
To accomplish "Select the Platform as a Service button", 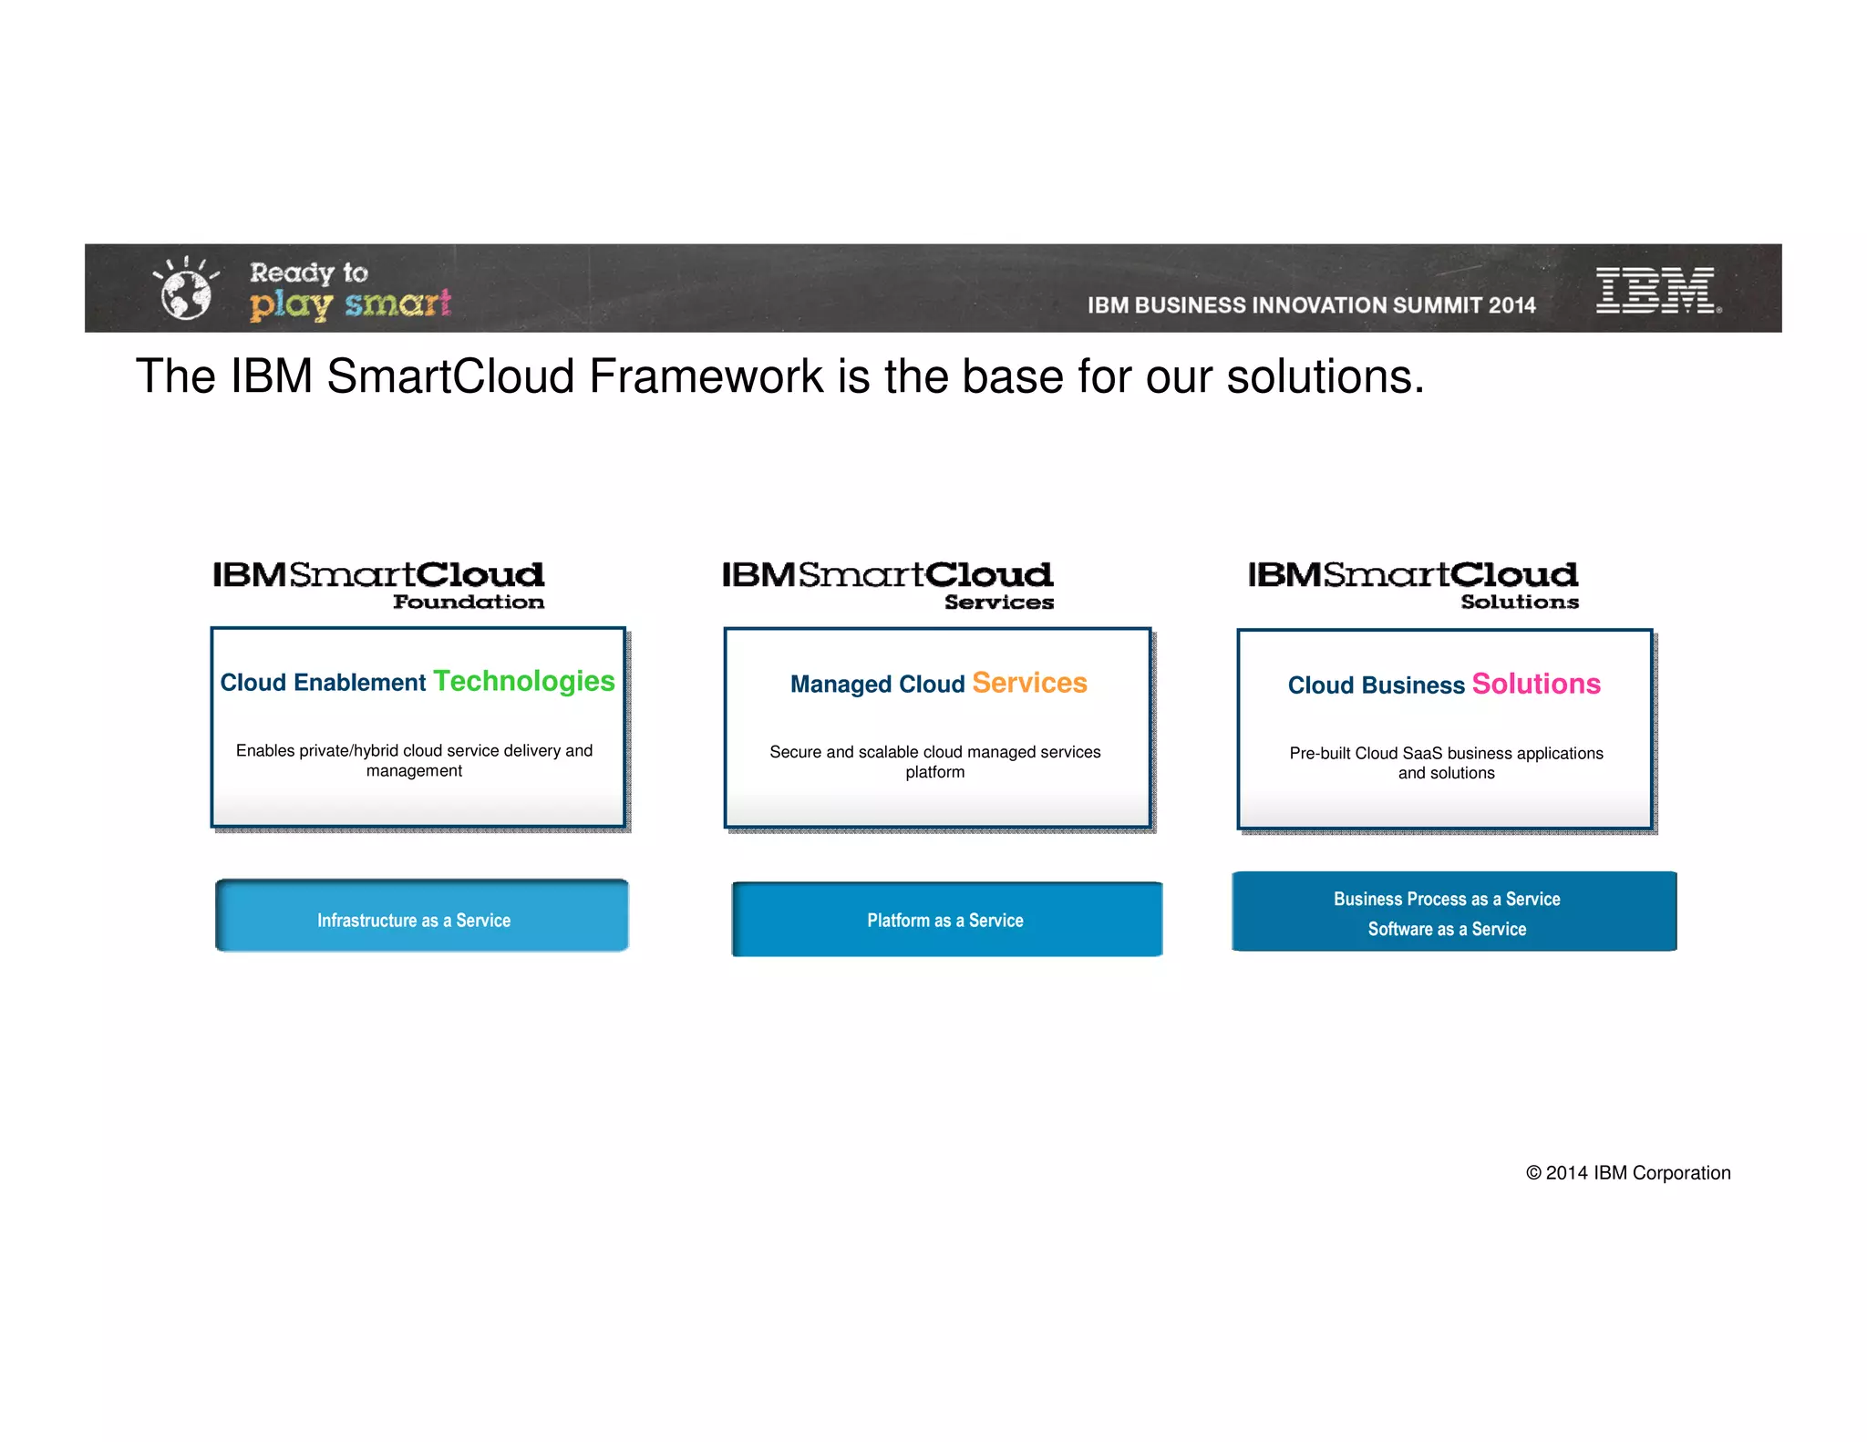I will pos(947,919).
